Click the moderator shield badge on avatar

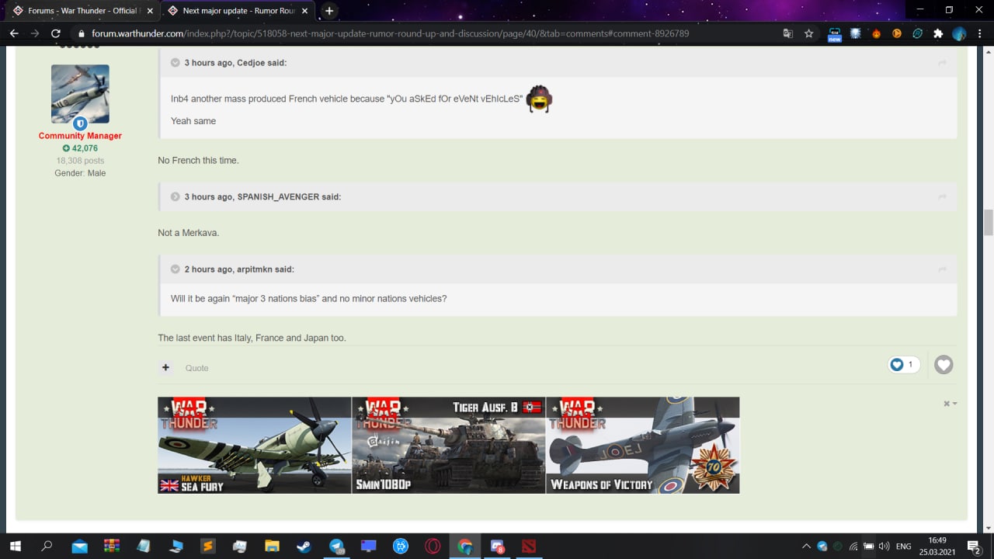click(80, 123)
